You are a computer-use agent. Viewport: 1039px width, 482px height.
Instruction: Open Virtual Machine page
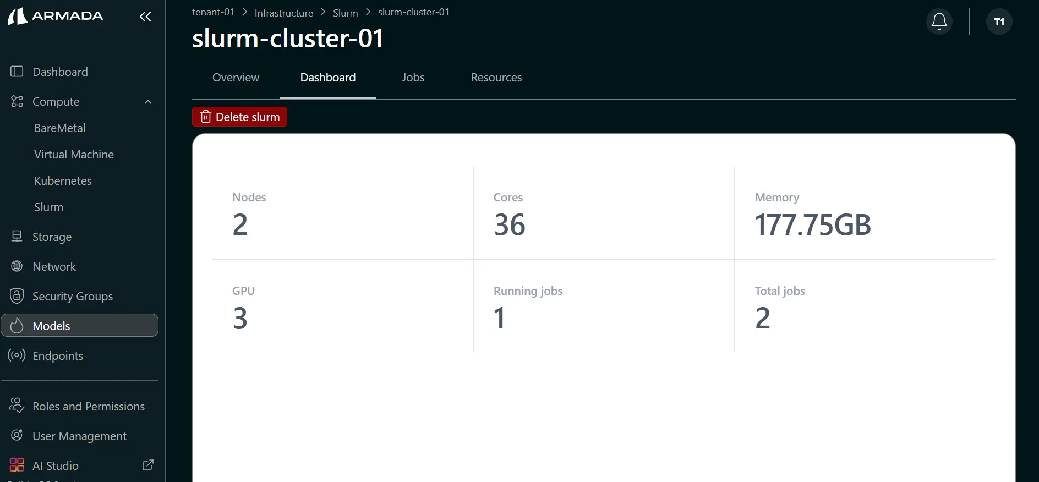(74, 155)
